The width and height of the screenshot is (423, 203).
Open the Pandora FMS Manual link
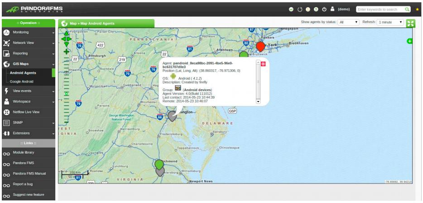[29, 174]
